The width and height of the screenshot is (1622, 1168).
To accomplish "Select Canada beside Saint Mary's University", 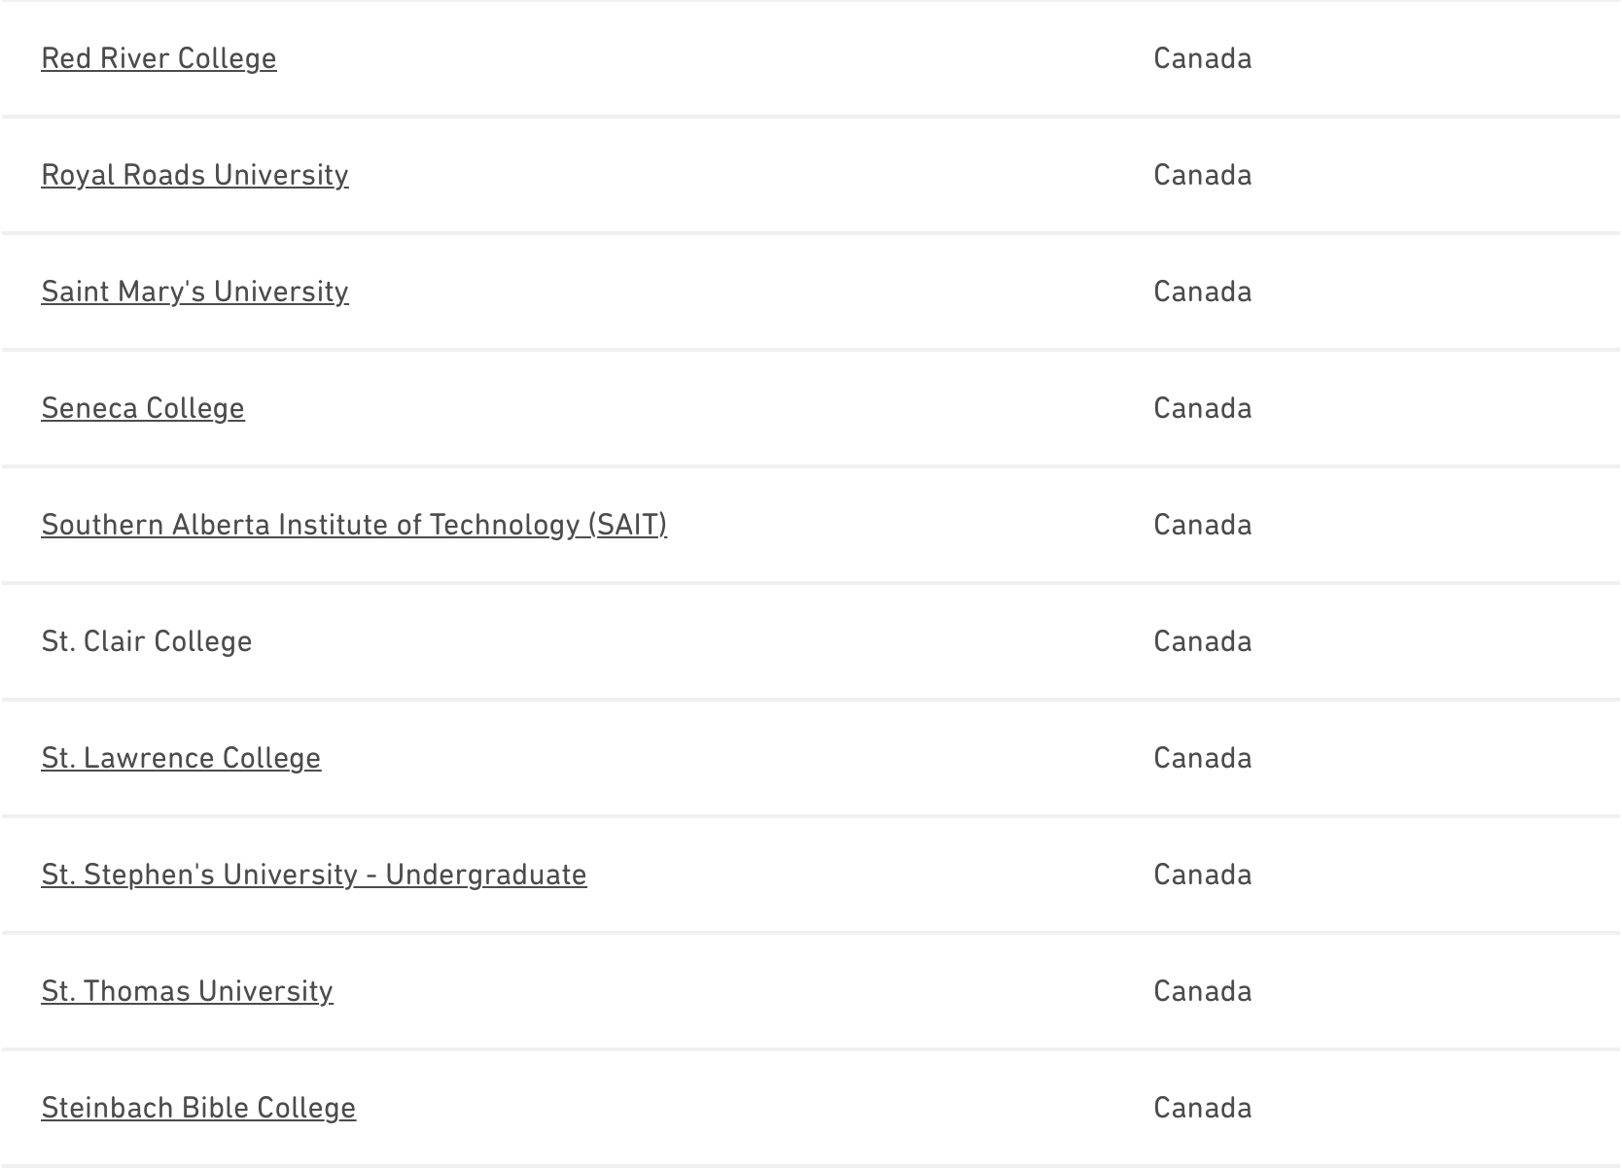I will (1202, 292).
